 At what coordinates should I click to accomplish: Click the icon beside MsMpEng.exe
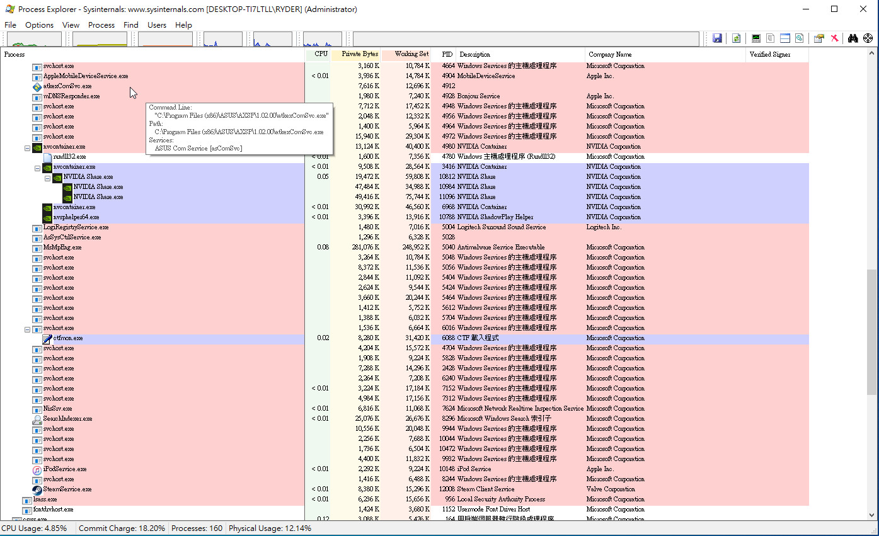pos(37,248)
